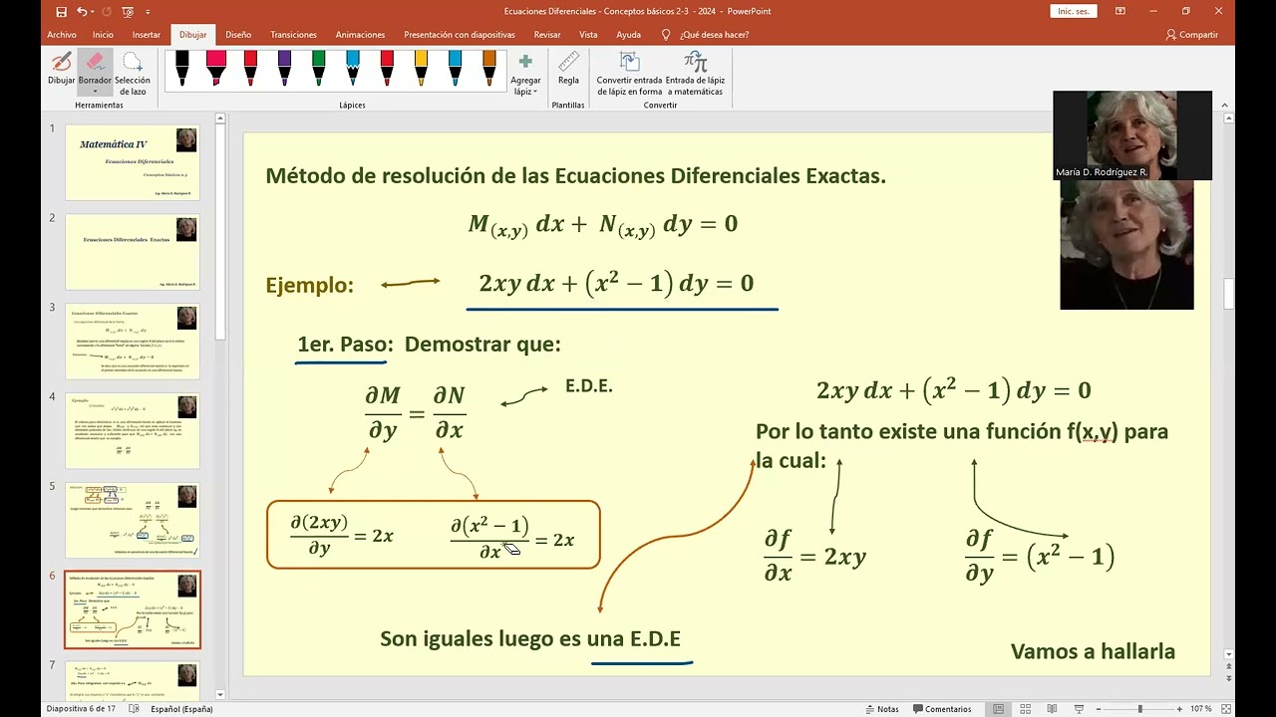Click the Español (España) language indicator
The height and width of the screenshot is (717, 1276).
[x=182, y=709]
